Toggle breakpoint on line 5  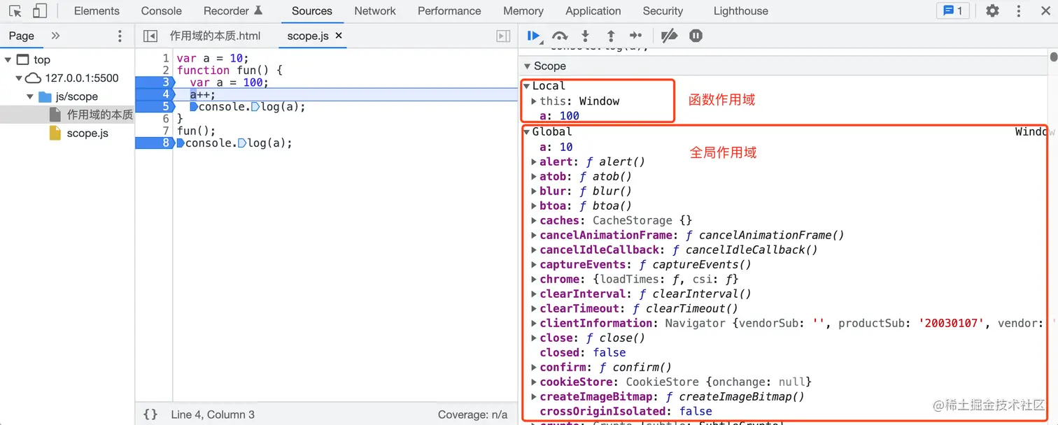pos(154,107)
